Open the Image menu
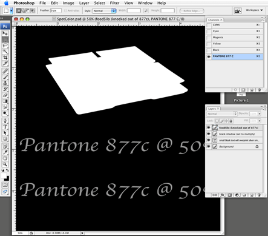Screen dimensions: 268x236 68,3
